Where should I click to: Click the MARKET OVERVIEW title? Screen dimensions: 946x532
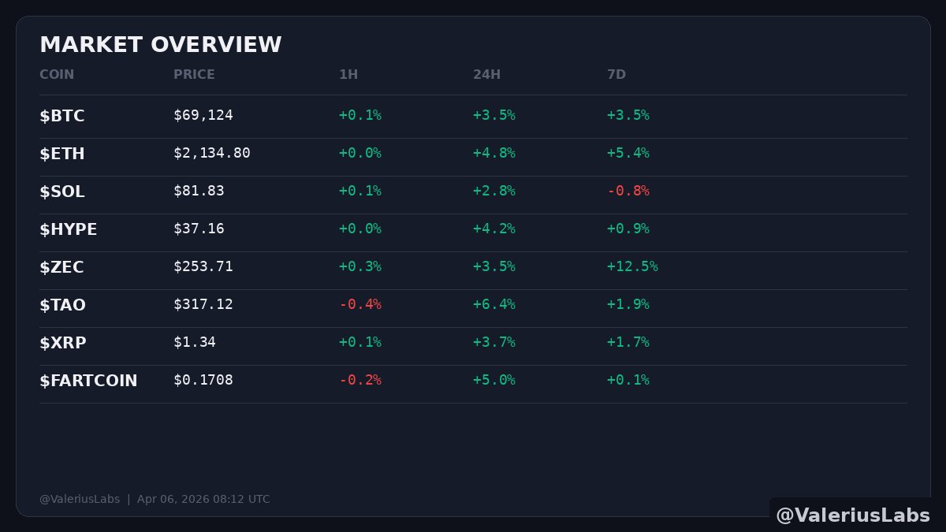(160, 45)
